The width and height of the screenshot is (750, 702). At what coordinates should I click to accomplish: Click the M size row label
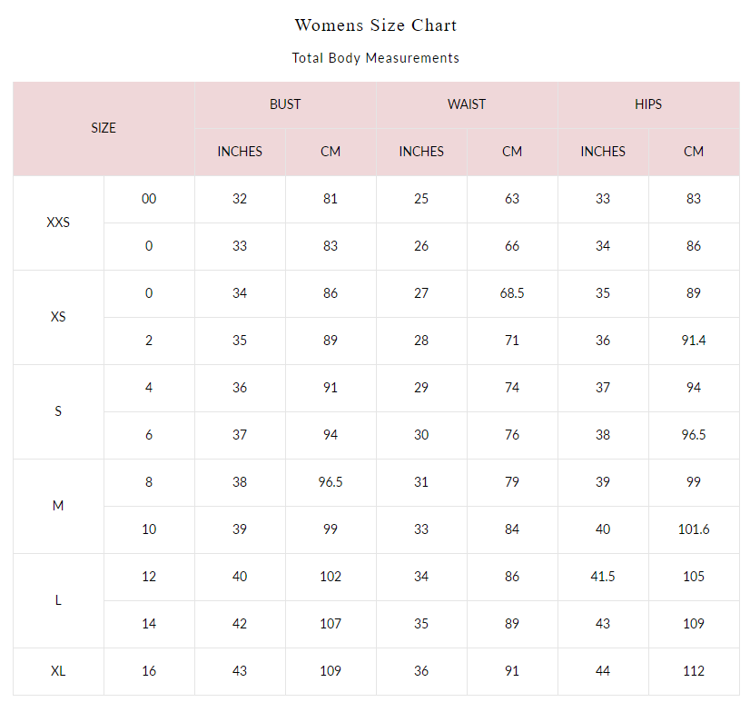[58, 506]
